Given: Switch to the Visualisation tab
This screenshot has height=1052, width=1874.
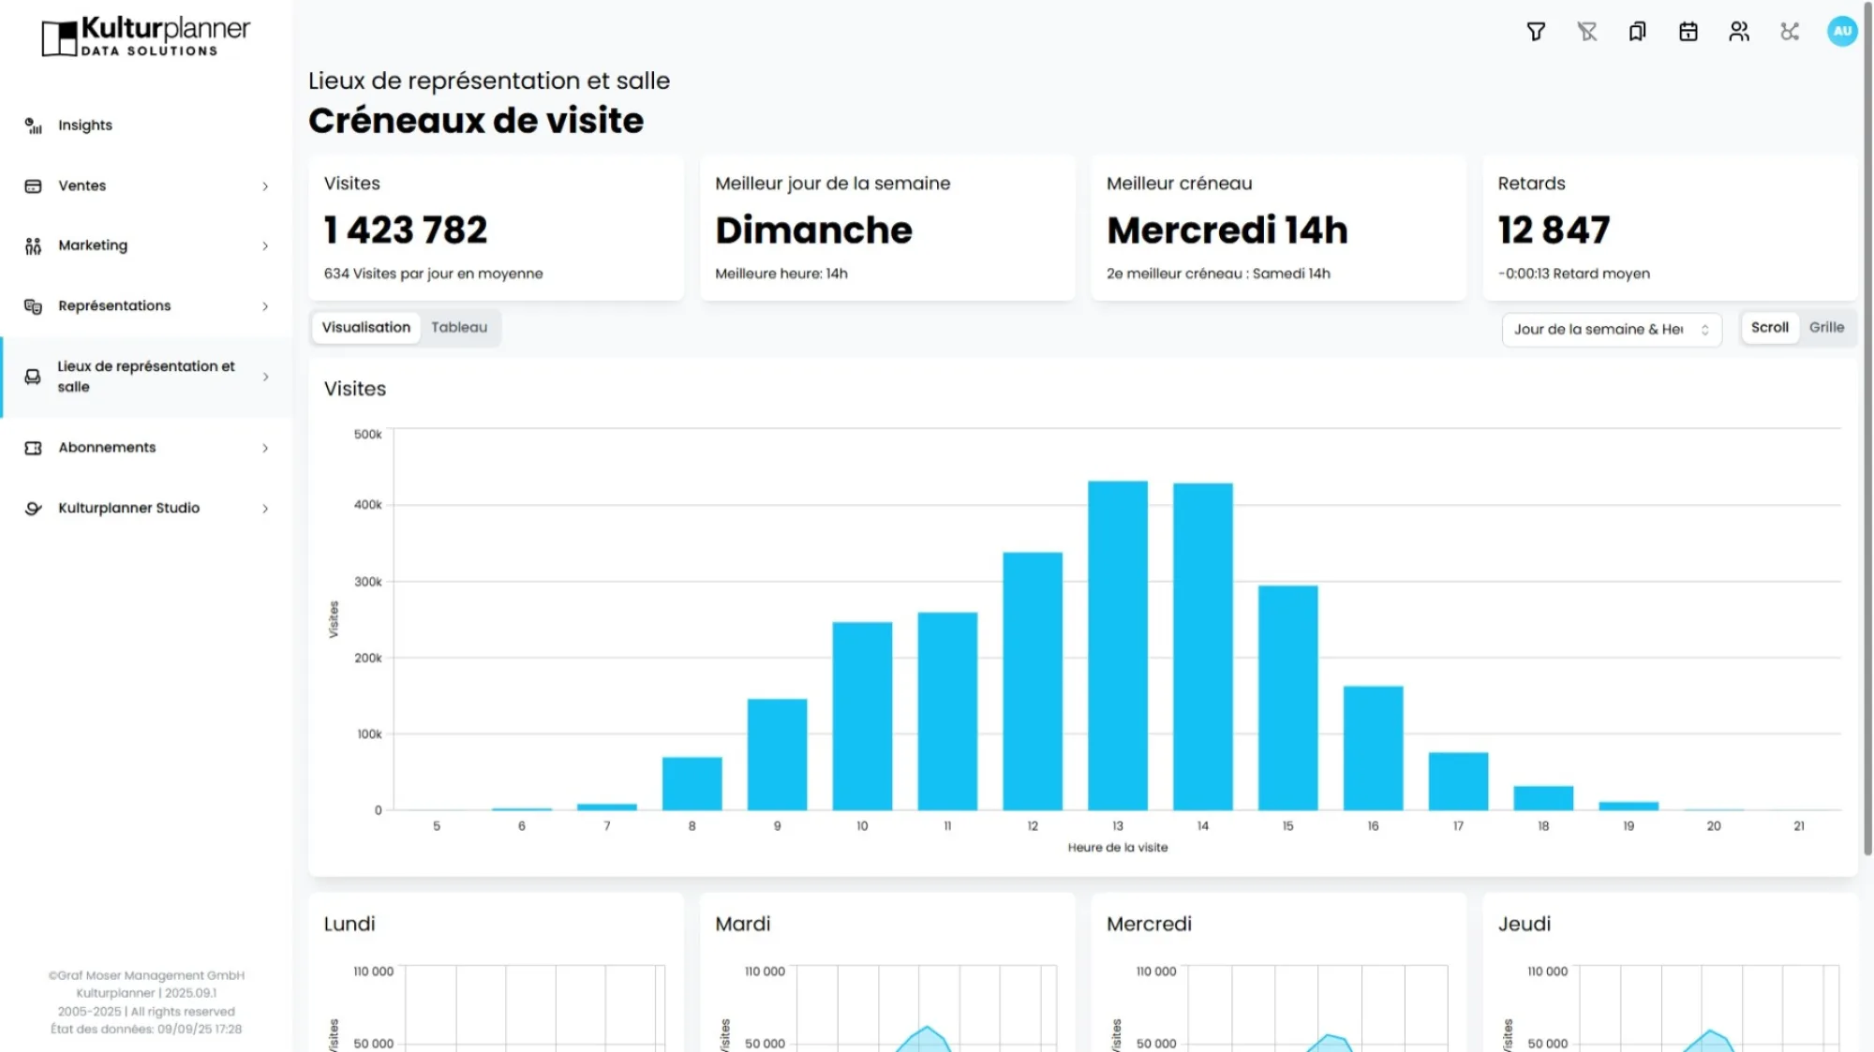Looking at the screenshot, I should [x=366, y=327].
